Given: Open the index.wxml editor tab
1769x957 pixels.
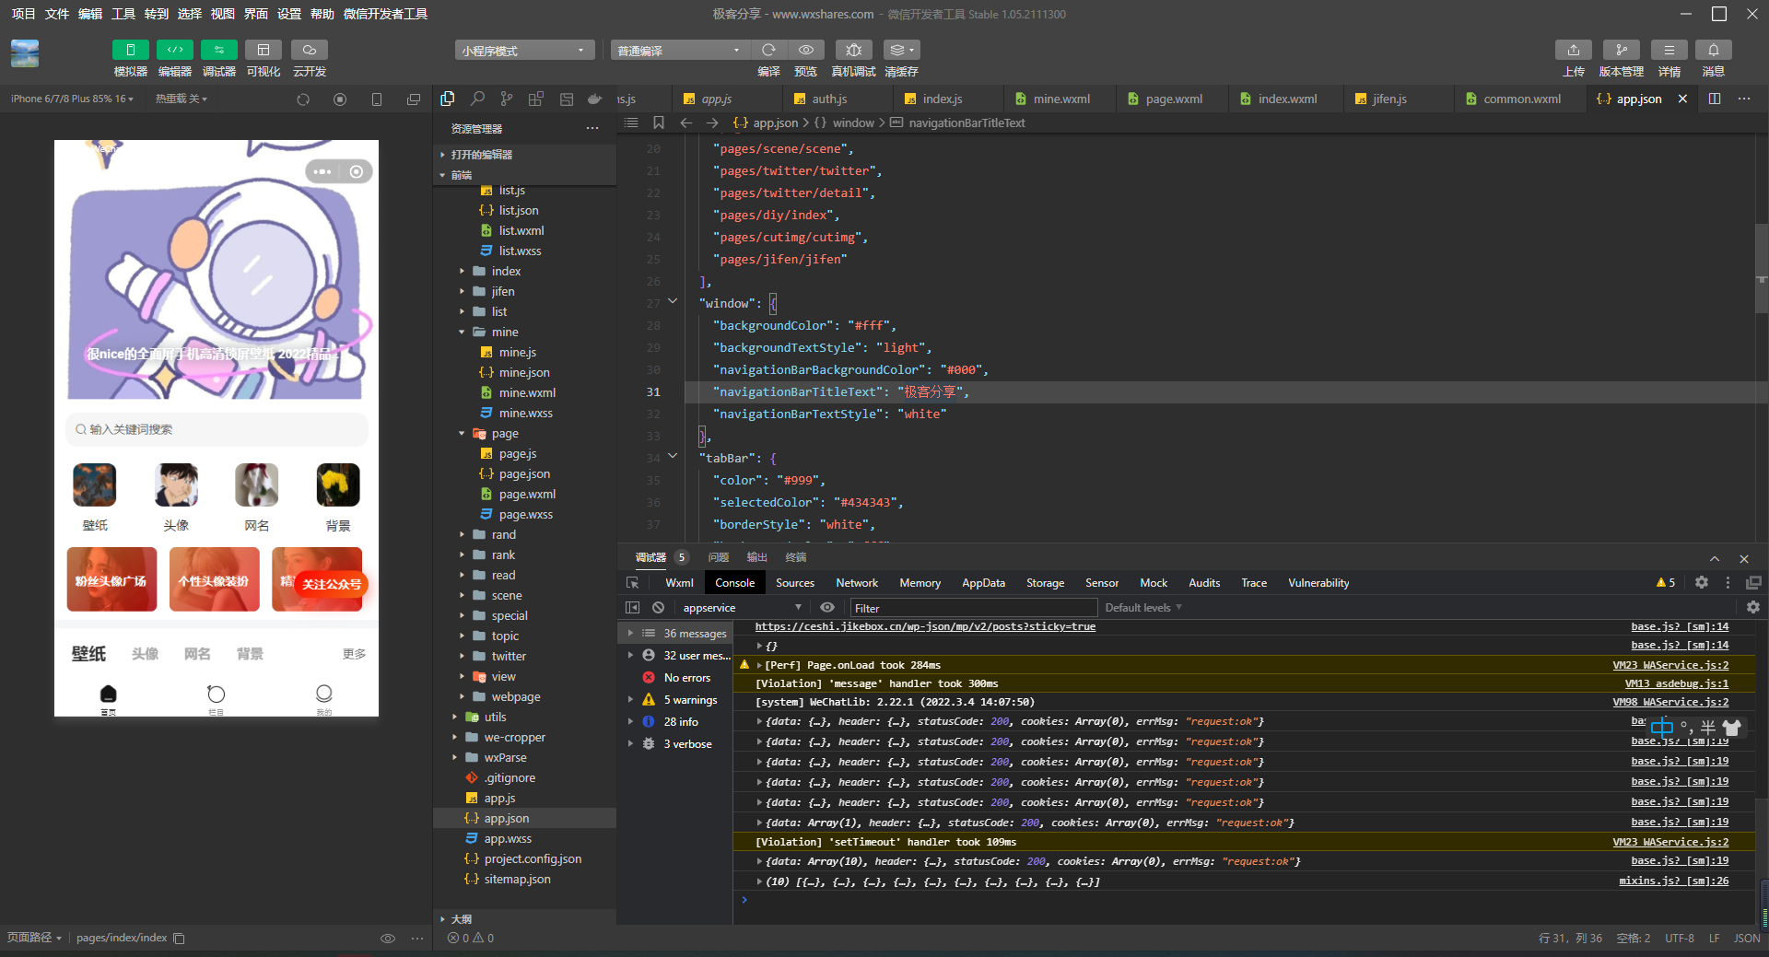Looking at the screenshot, I should click(x=1287, y=99).
